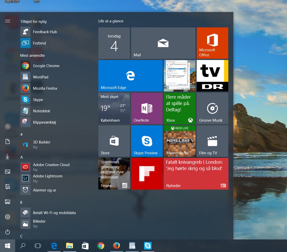Image resolution: width=287 pixels, height=252 pixels.
Task: Select Feedback Hub in recently added
Action: click(x=45, y=32)
